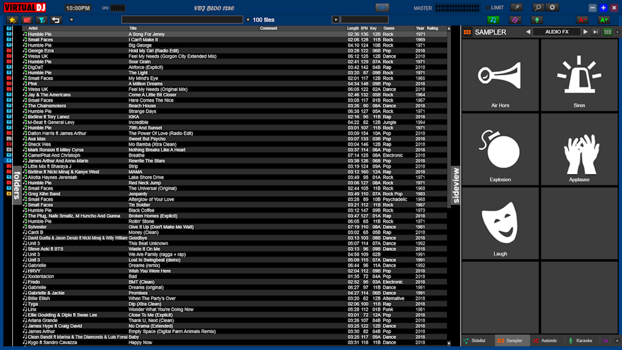Image resolution: width=622 pixels, height=350 pixels.
Task: Show music files with green note icon
Action: tap(492, 20)
